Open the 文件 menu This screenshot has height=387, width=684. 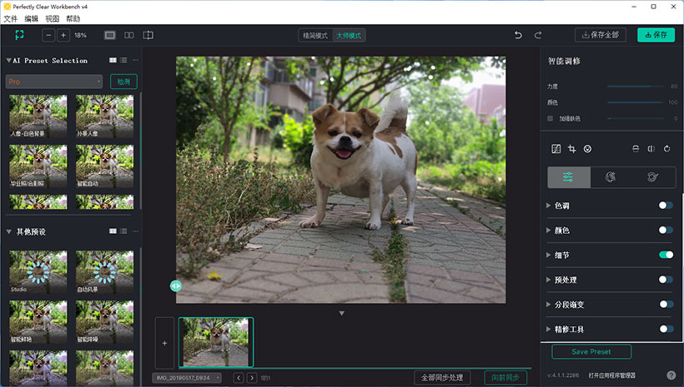pyautogui.click(x=10, y=18)
